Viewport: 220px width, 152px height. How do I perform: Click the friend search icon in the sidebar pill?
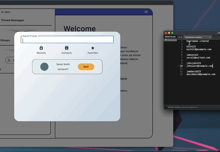tap(9, 60)
